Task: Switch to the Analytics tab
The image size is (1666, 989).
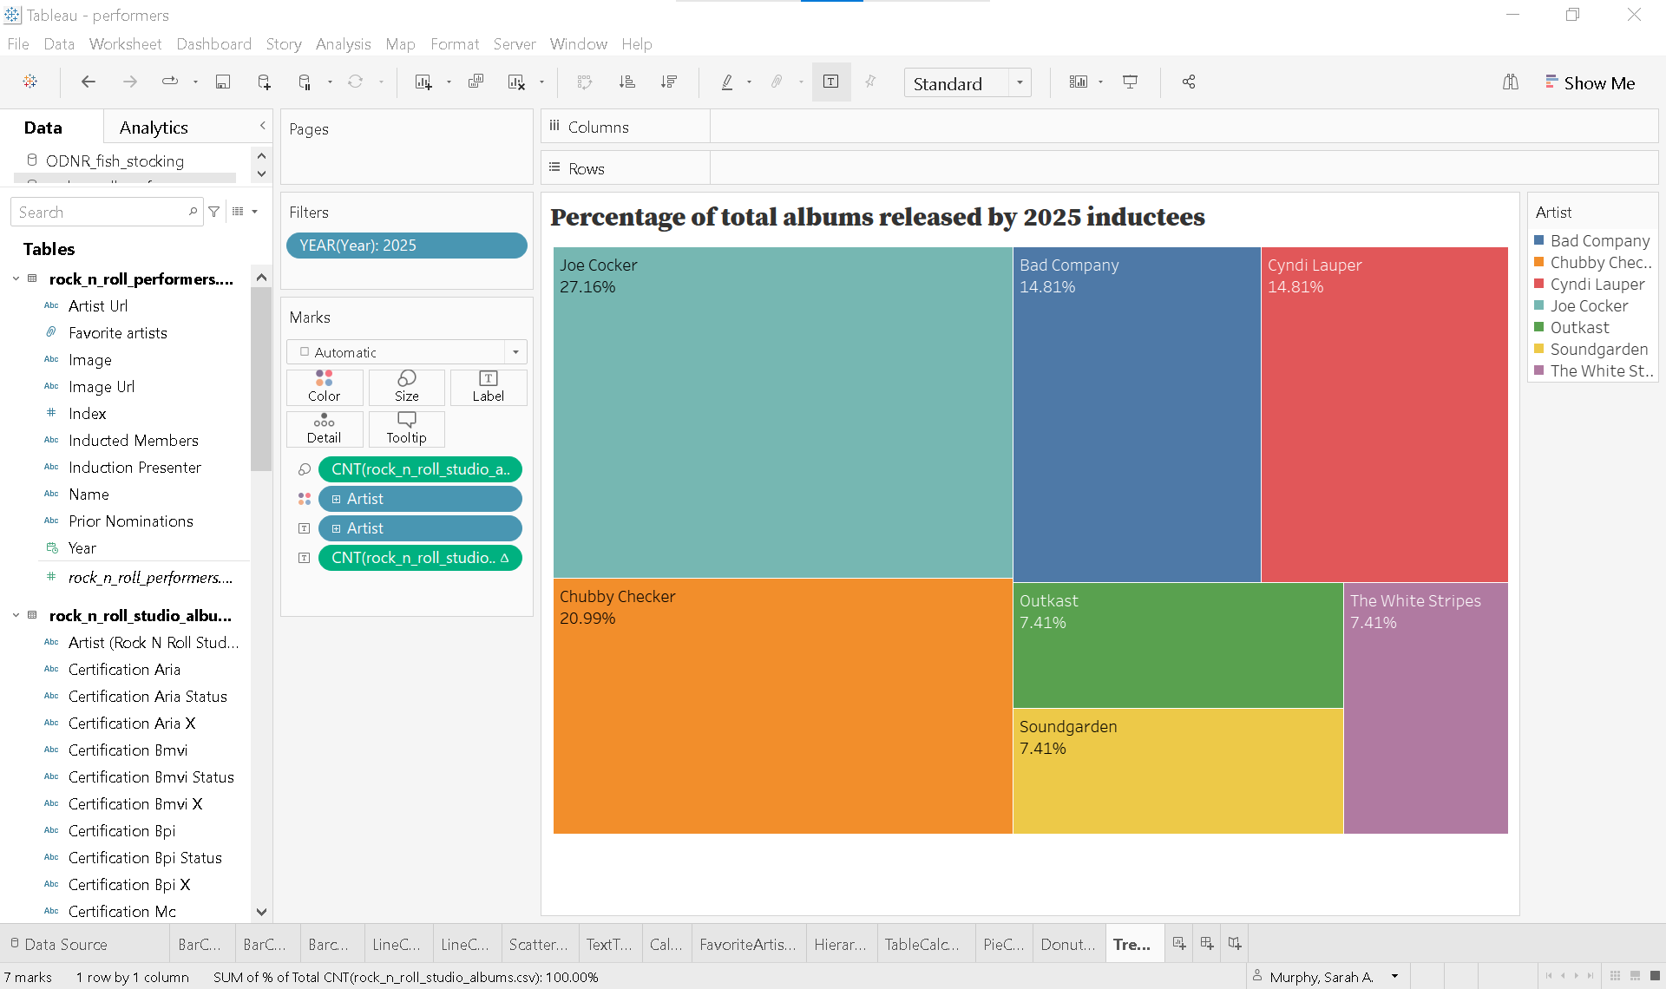Action: (154, 128)
